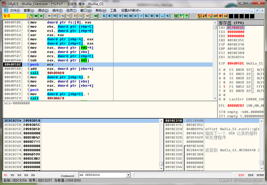This screenshot has width=267, height=185.
Task: Click the Command input field
Action: (103, 175)
